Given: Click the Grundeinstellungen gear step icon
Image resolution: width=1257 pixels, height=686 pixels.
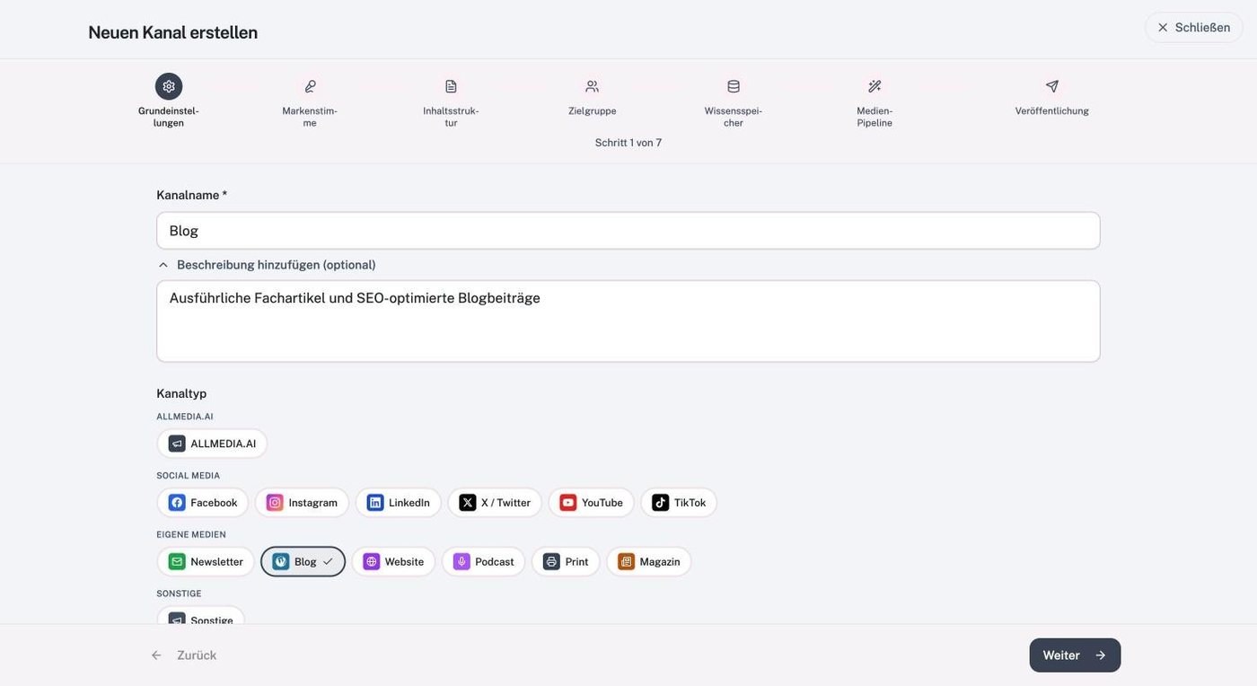Looking at the screenshot, I should coord(169,86).
